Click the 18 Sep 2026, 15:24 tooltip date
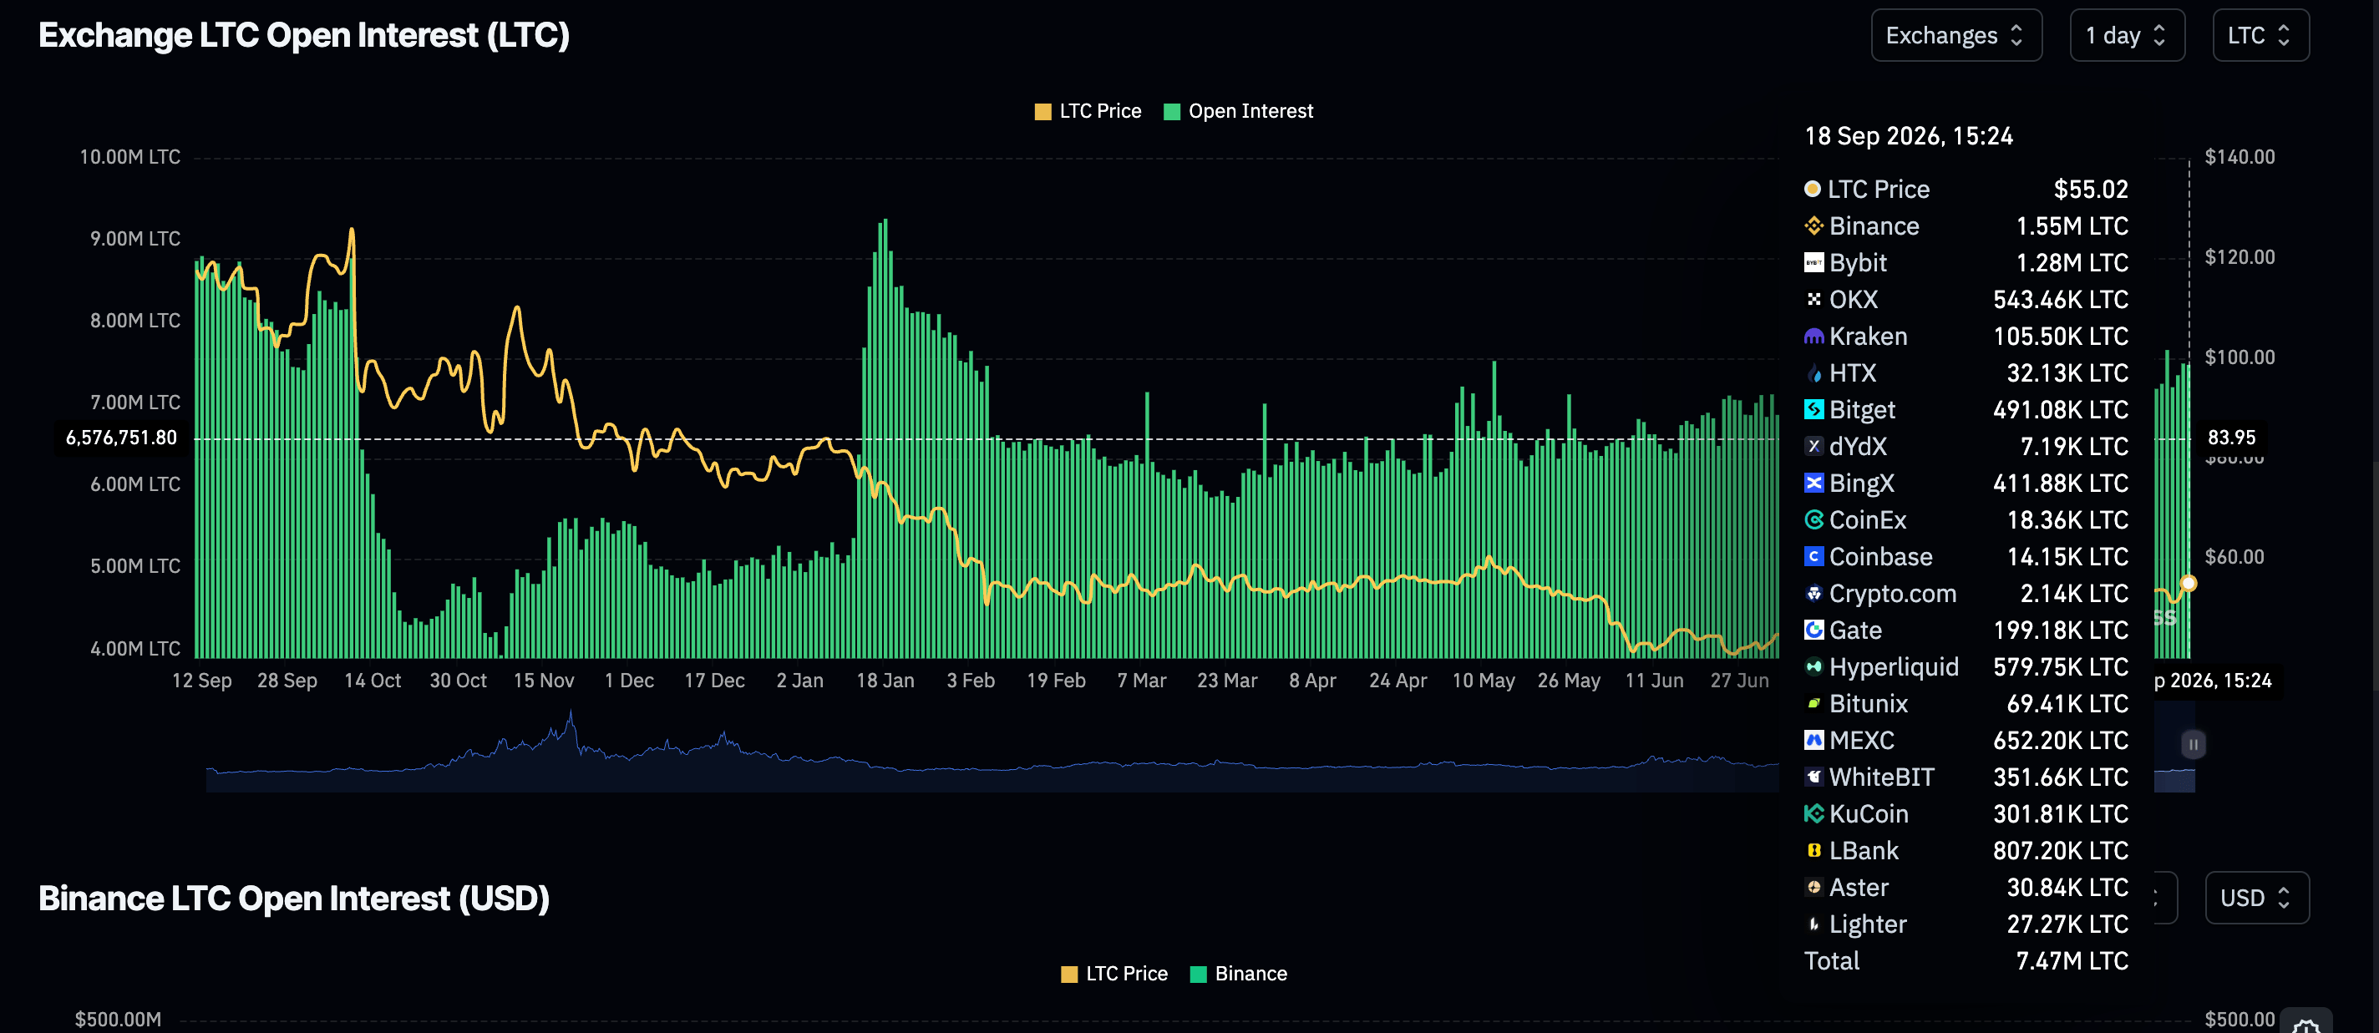The image size is (2379, 1033). 1908,137
